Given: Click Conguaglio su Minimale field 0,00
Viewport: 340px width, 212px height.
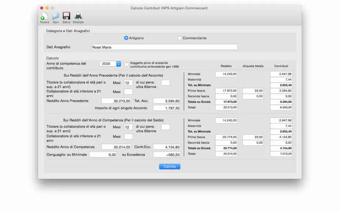Looking at the screenshot, I should (103, 155).
